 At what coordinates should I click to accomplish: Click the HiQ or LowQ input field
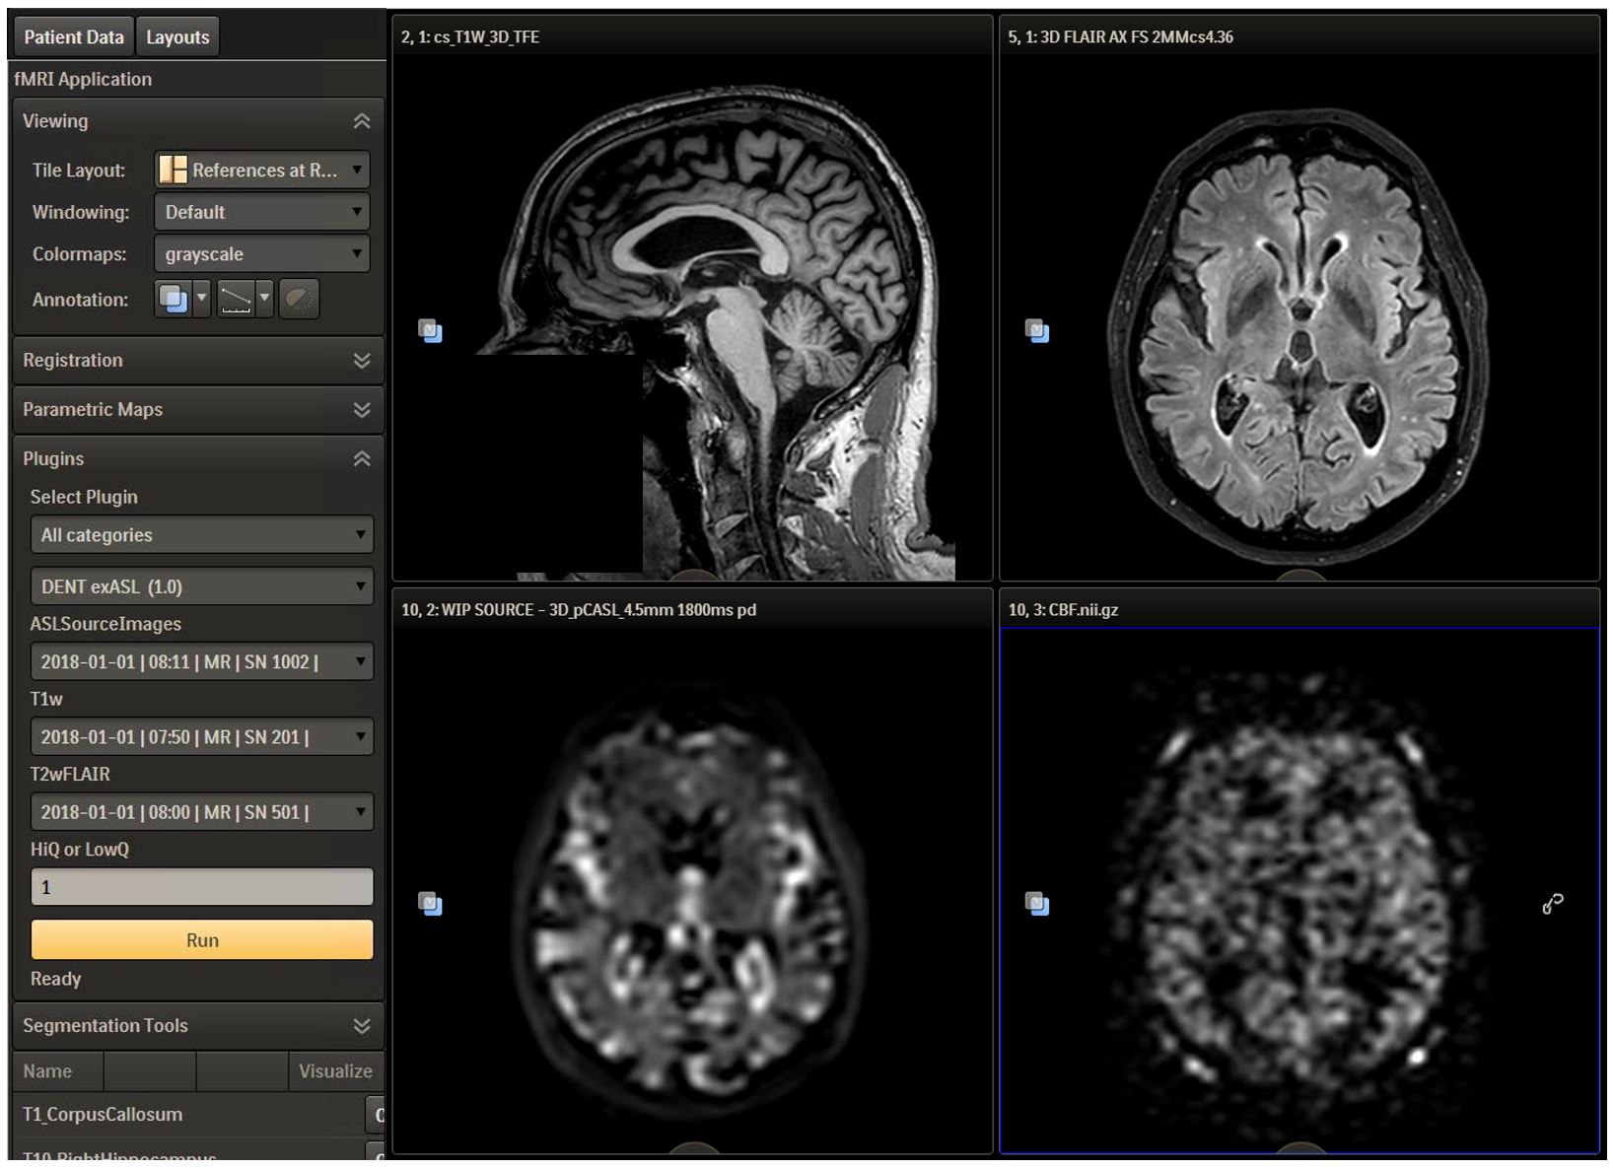201,887
